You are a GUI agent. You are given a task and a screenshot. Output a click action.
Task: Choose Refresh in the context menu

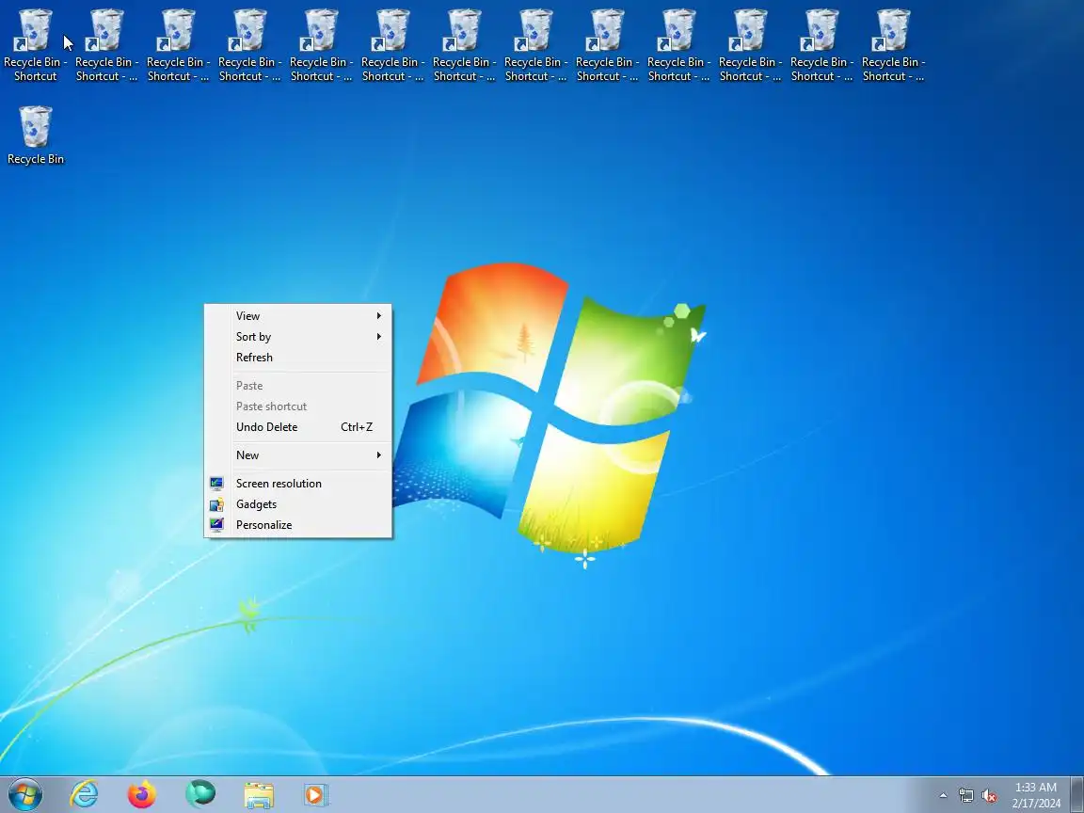298,358
